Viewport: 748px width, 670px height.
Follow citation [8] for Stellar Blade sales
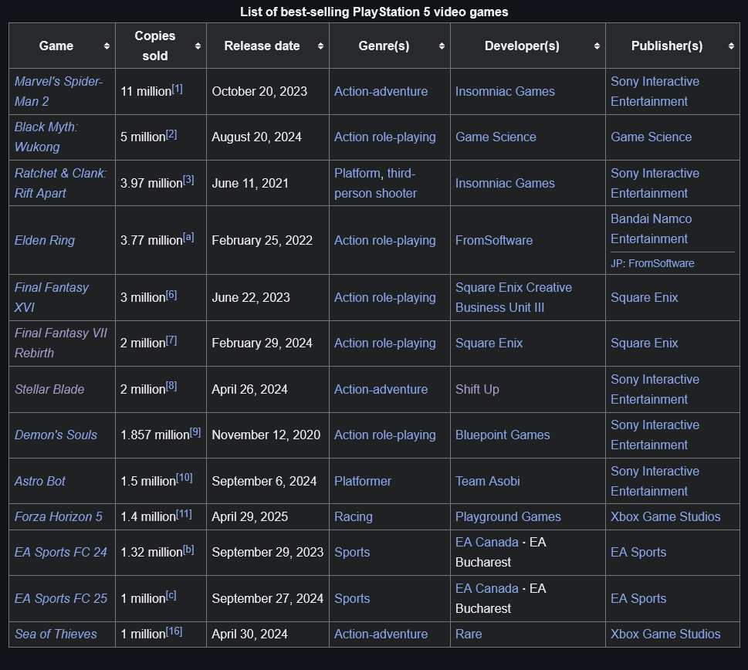(x=171, y=386)
